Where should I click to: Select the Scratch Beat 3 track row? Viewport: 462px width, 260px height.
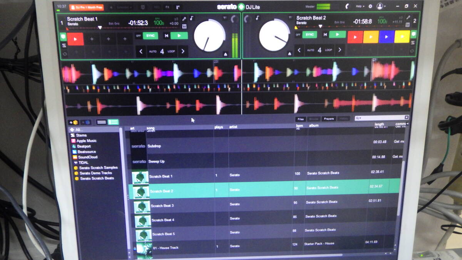click(266, 205)
